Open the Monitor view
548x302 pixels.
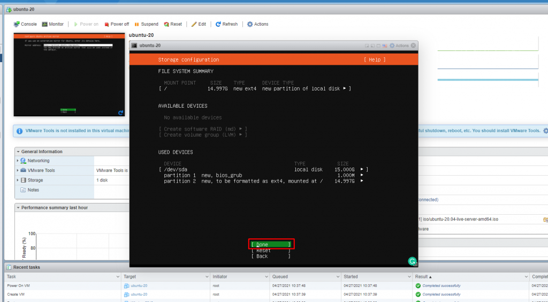[x=52, y=24]
